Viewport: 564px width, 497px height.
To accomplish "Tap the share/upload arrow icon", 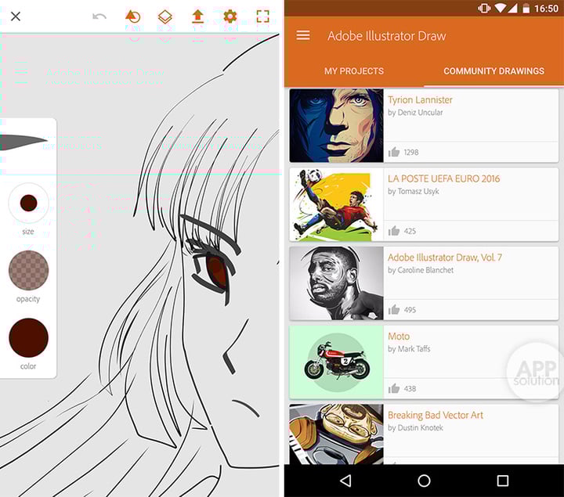I will (198, 16).
